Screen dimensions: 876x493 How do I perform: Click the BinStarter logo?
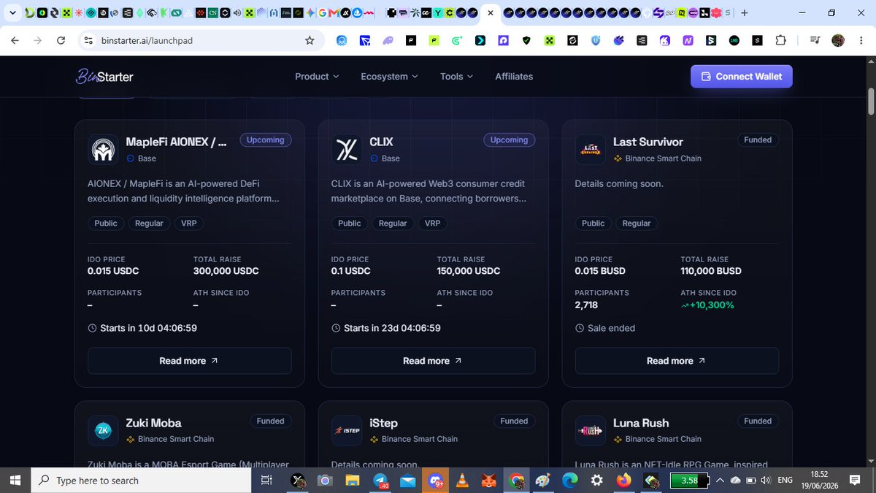click(x=104, y=76)
